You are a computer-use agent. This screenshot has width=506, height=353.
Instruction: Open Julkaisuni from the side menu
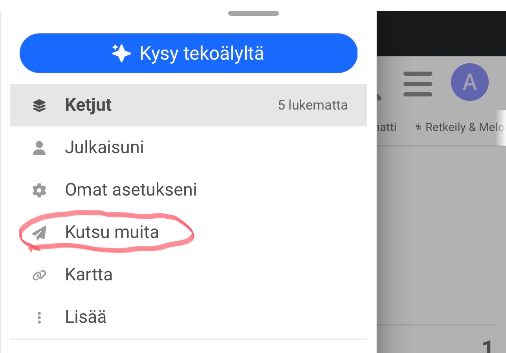104,148
